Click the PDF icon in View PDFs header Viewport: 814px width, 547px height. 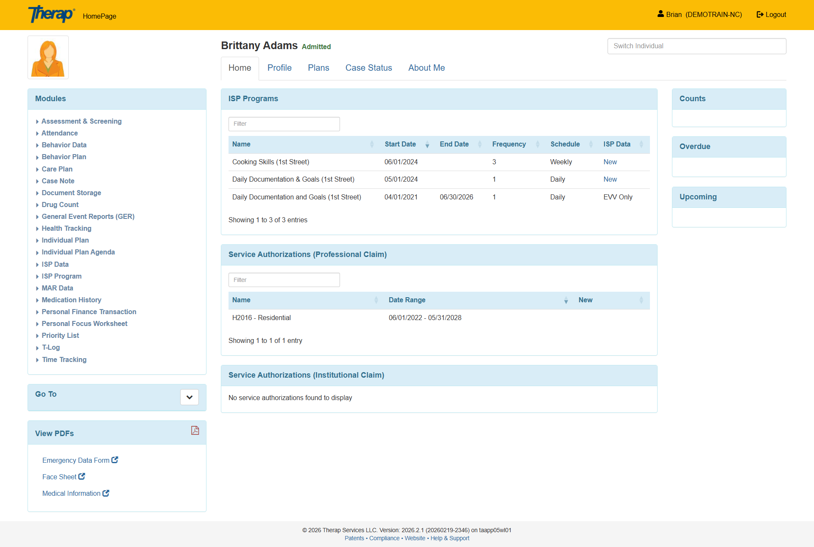tap(195, 431)
